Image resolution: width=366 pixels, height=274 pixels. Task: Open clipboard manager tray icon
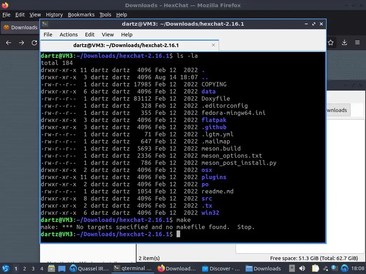(x=315, y=268)
